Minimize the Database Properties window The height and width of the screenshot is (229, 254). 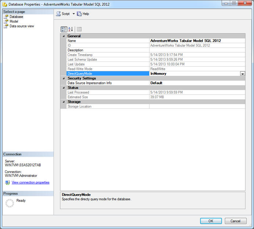(226, 3)
